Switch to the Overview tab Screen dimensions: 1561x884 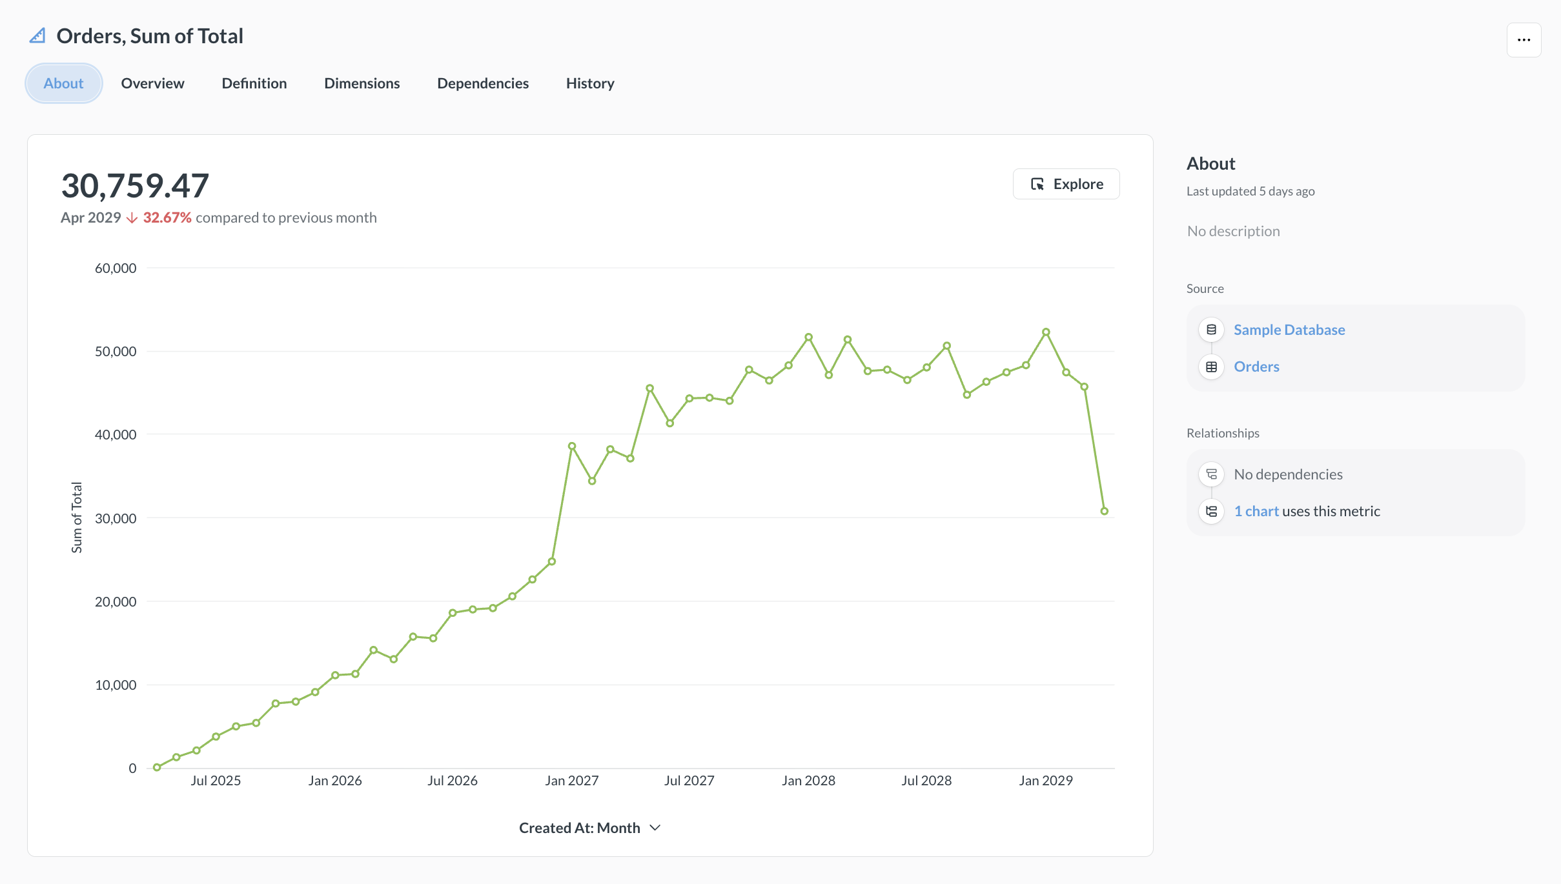(x=152, y=83)
